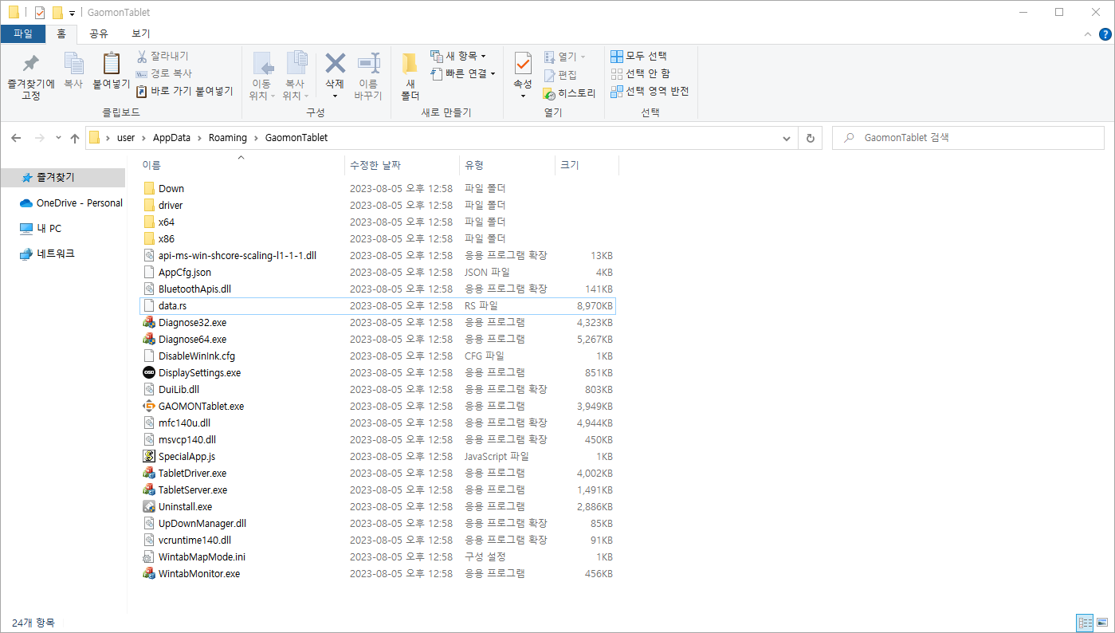Screen dimensions: 1115x633
Task: Collapse the ribbon with the chevron
Action: point(1089,34)
